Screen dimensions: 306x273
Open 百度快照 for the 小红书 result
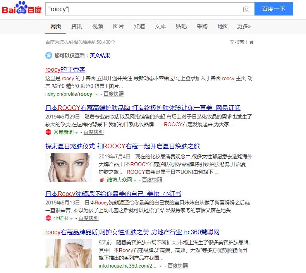[x=88, y=218]
